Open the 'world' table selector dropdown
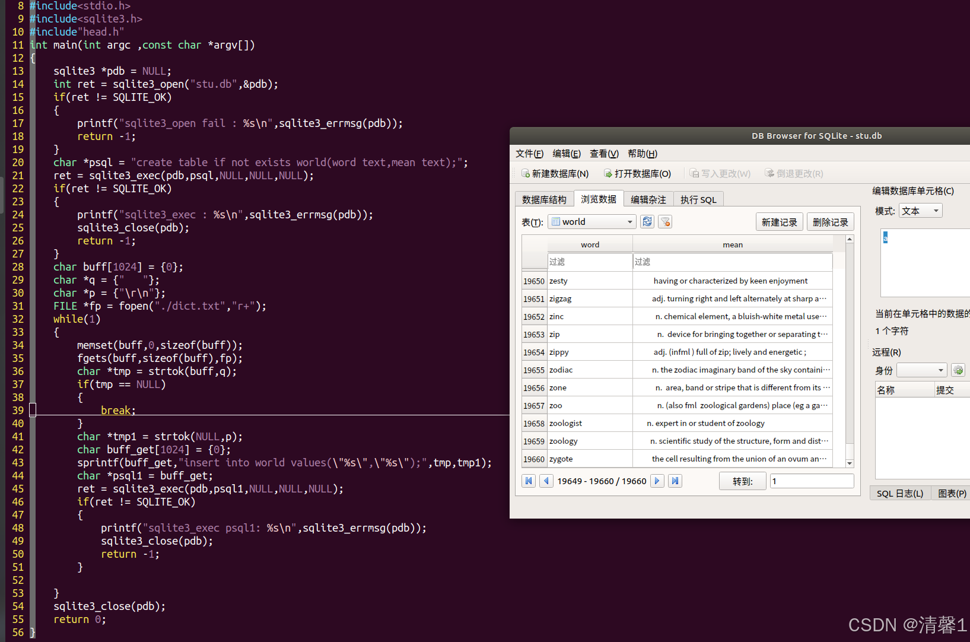The height and width of the screenshot is (642, 970). [x=591, y=221]
